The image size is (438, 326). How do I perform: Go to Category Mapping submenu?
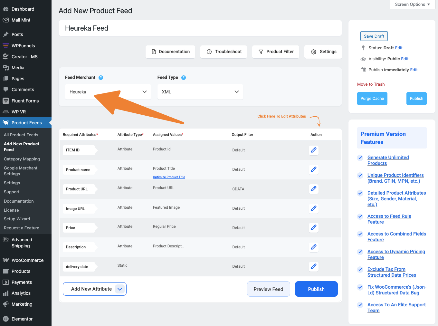pos(22,159)
